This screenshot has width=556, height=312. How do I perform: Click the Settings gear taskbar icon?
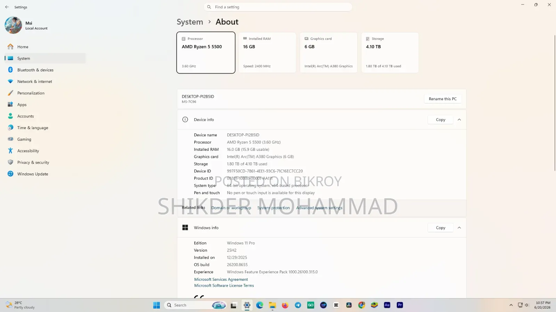pyautogui.click(x=247, y=305)
